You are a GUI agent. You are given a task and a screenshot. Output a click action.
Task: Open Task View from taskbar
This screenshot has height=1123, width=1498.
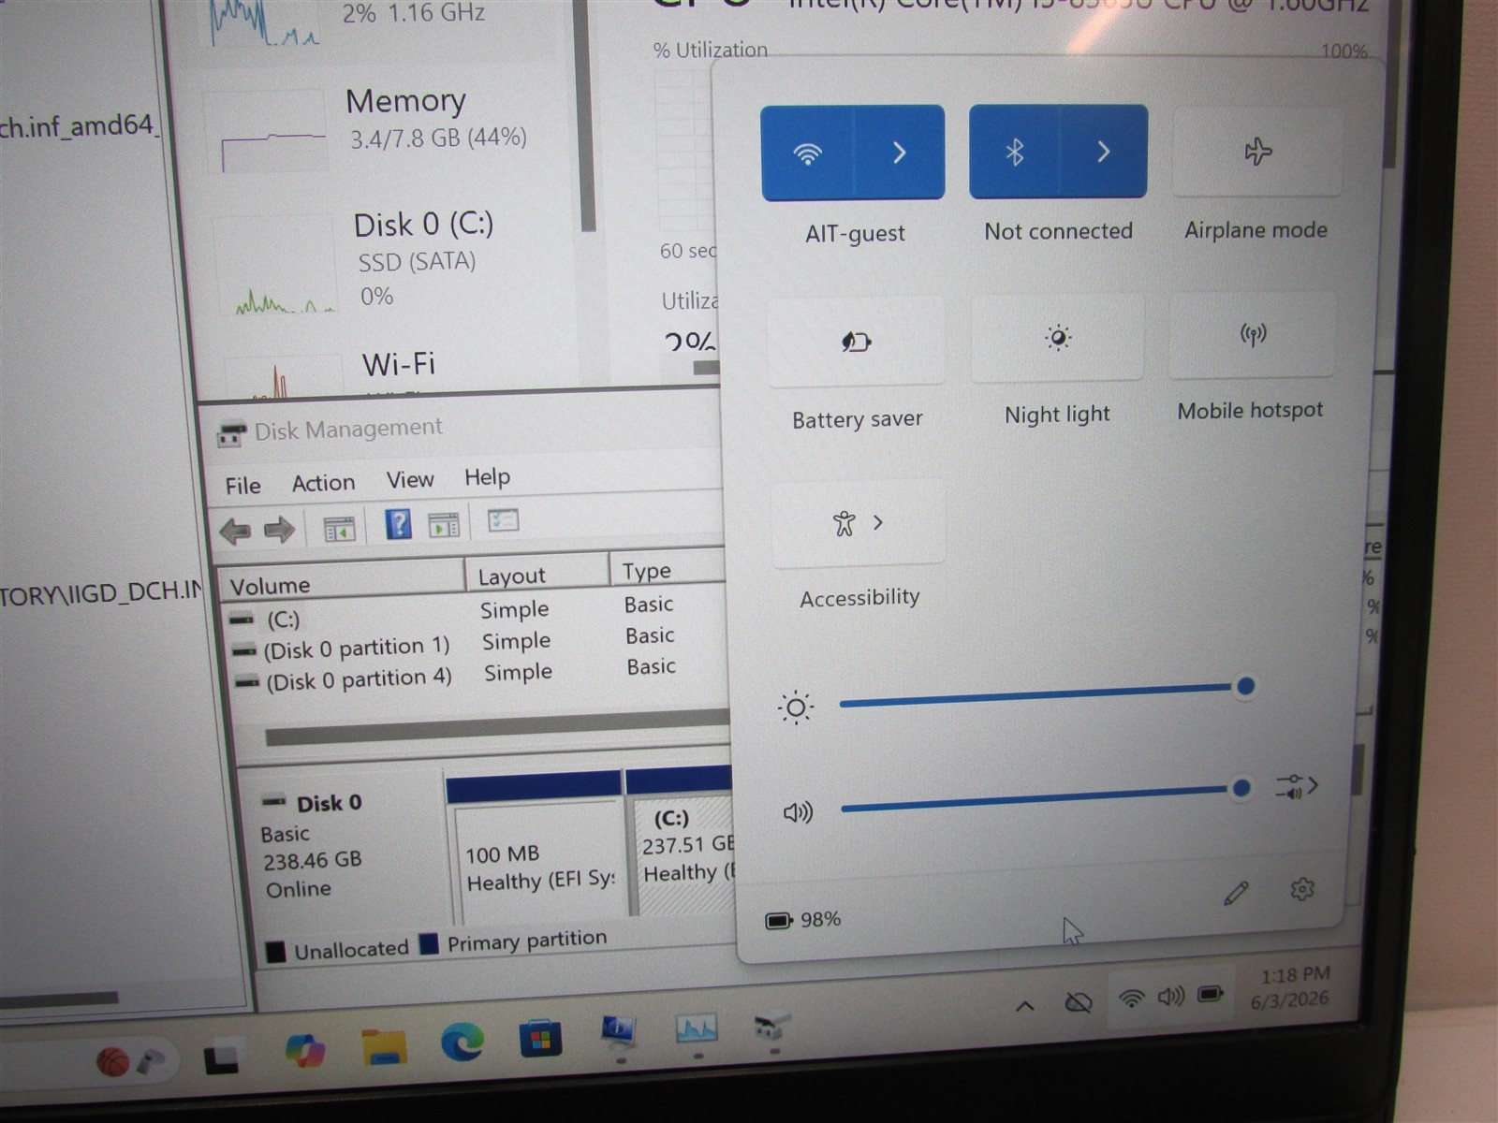coord(221,1057)
